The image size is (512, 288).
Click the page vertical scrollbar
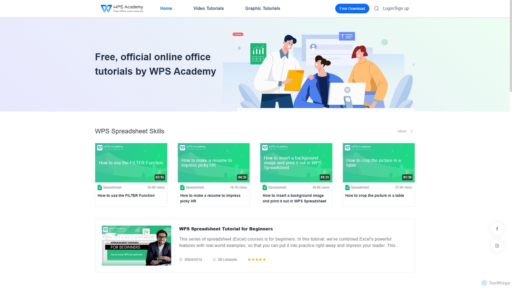pyautogui.click(x=511, y=47)
